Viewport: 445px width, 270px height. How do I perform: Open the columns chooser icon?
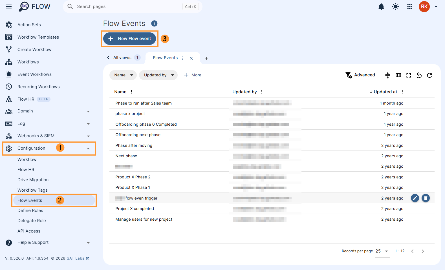(398, 75)
